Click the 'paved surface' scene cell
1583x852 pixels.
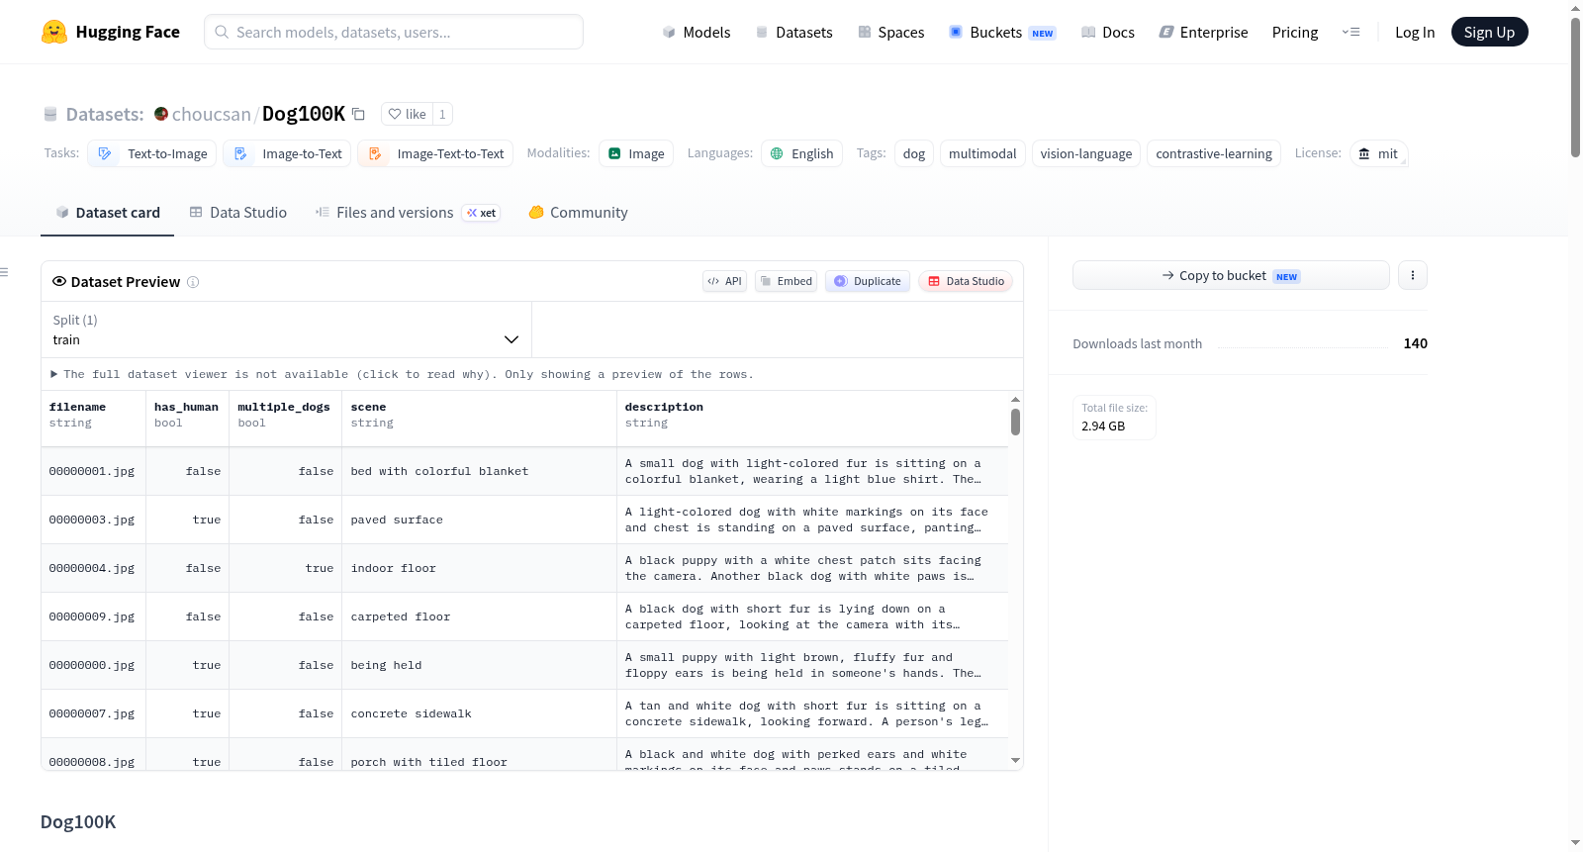[x=480, y=520]
